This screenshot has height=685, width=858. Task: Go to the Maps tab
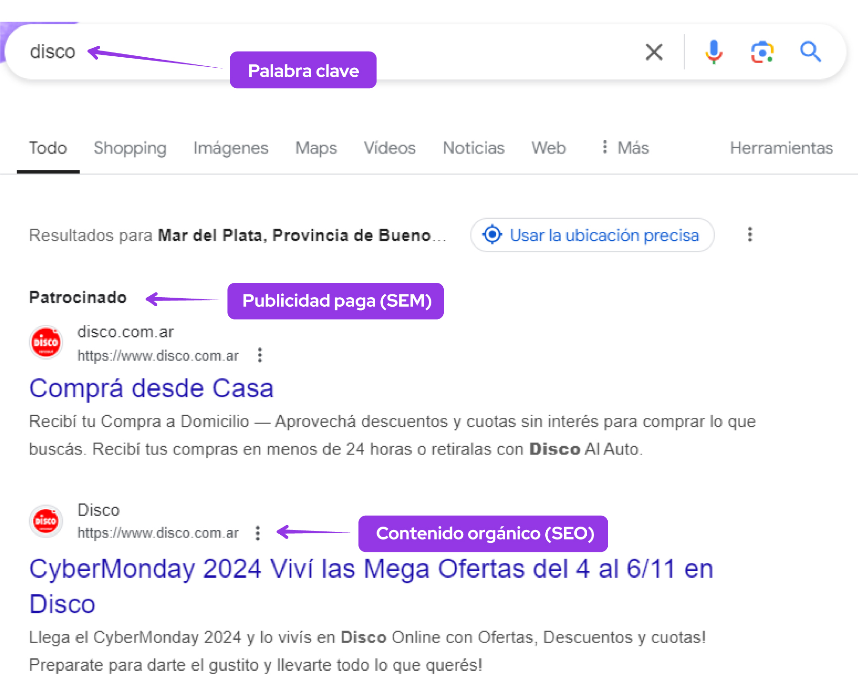[316, 148]
